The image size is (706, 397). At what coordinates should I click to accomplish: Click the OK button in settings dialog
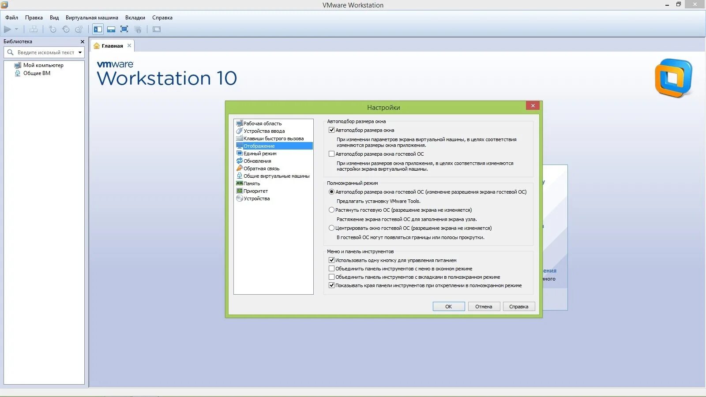[x=448, y=306]
